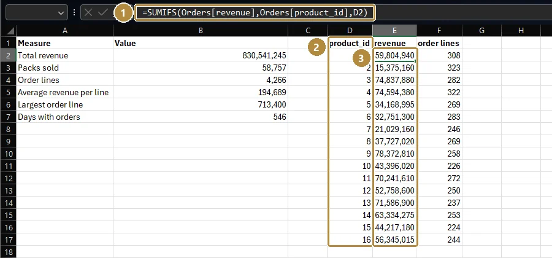
Task: Select column C header
Action: click(x=308, y=31)
